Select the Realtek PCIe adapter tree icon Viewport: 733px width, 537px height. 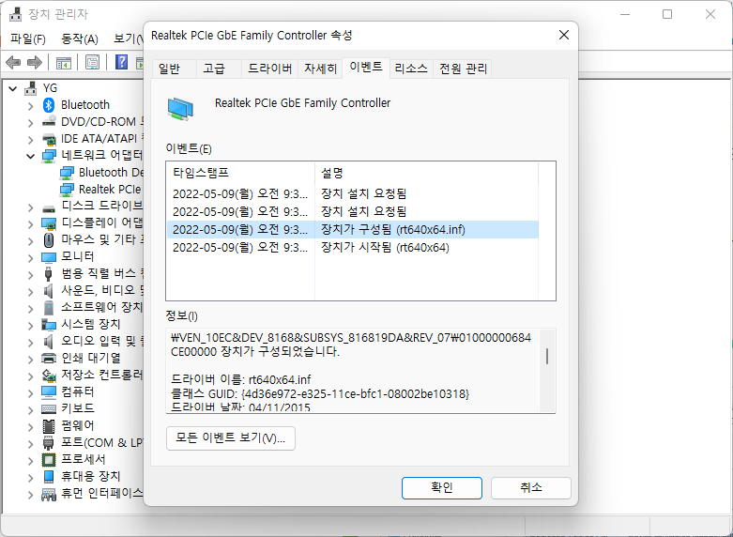point(67,190)
